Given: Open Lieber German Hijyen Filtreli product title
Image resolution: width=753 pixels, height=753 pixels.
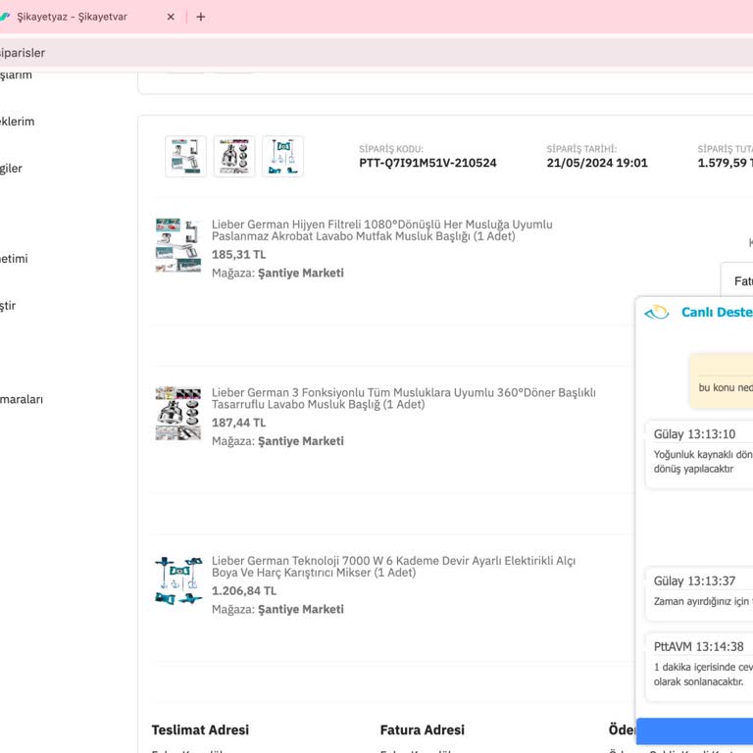Looking at the screenshot, I should pos(381,230).
